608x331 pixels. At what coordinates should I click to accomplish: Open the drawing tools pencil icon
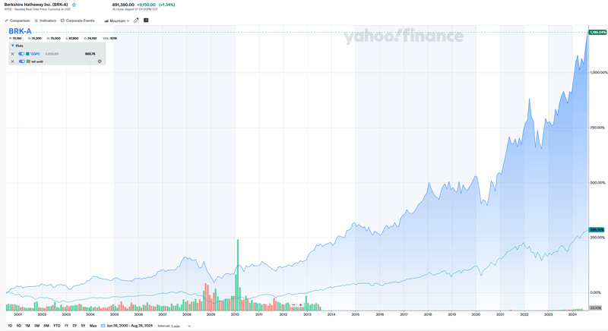(136, 20)
